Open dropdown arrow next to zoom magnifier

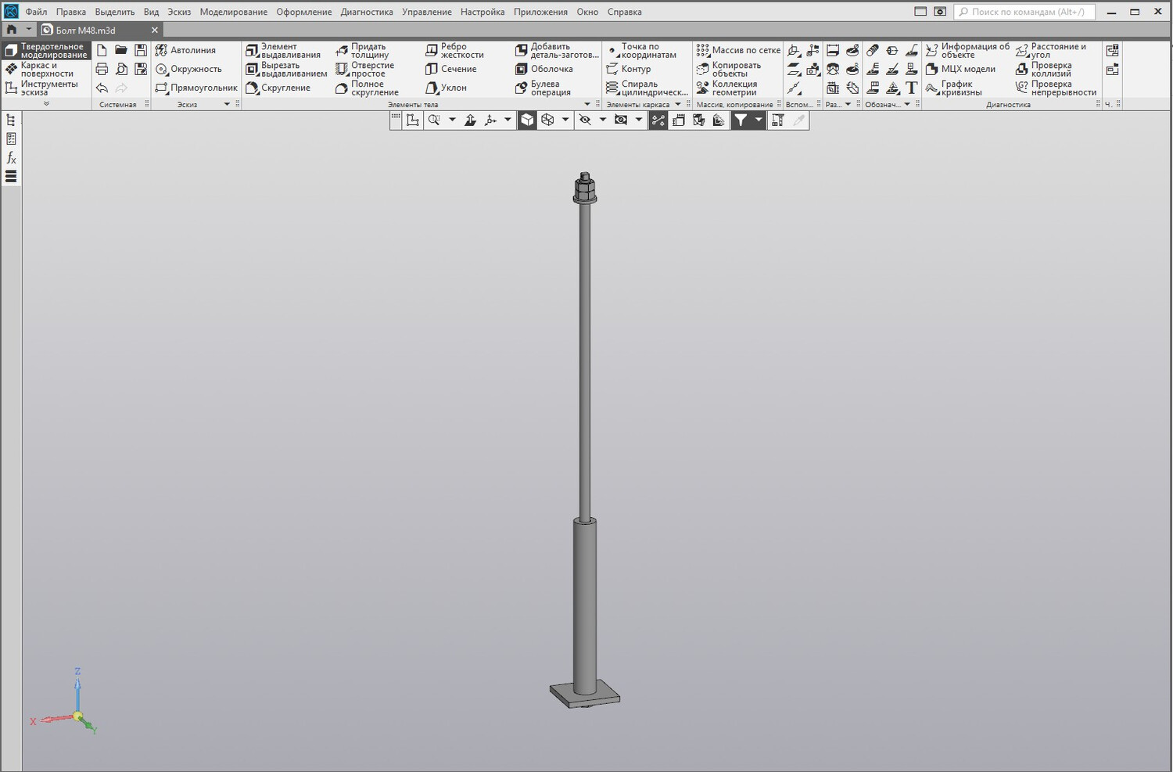click(452, 120)
